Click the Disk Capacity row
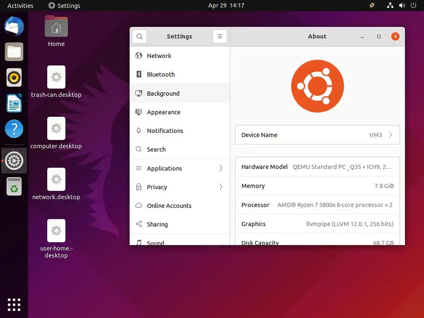The image size is (424, 318). (x=318, y=240)
